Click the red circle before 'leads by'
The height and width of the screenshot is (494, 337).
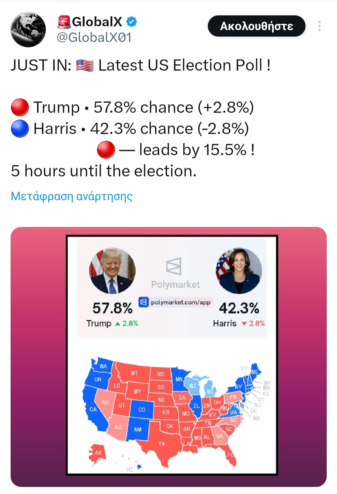click(x=106, y=150)
